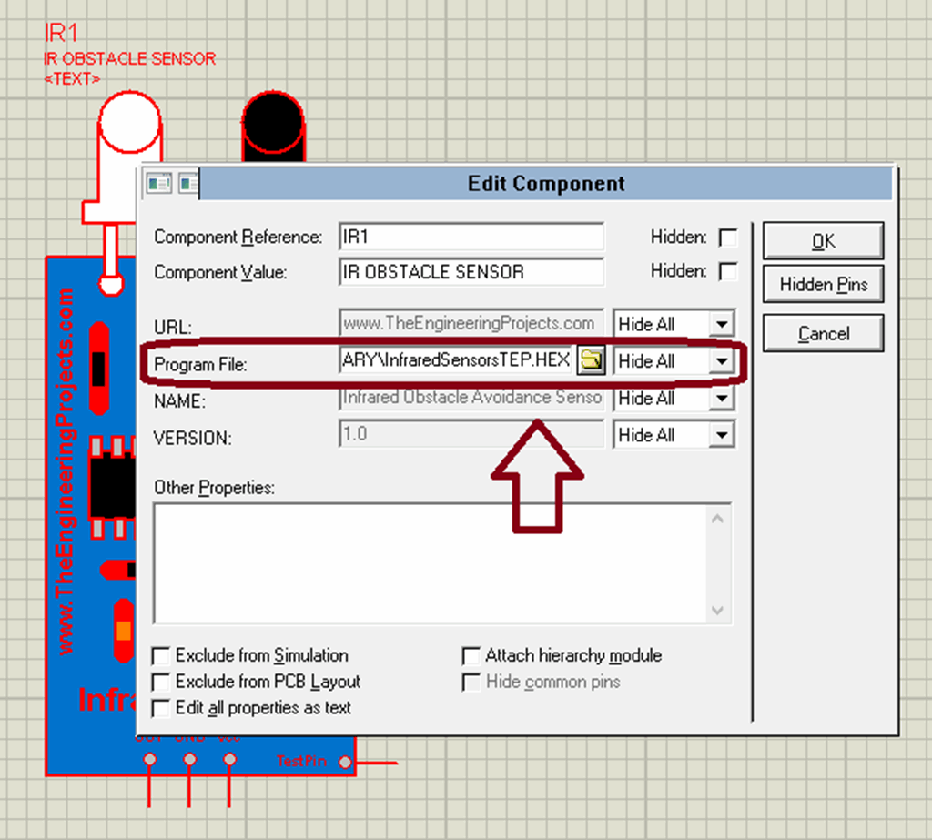Click the scroll-up arrow in Other Properties
The width and height of the screenshot is (932, 840).
click(718, 516)
